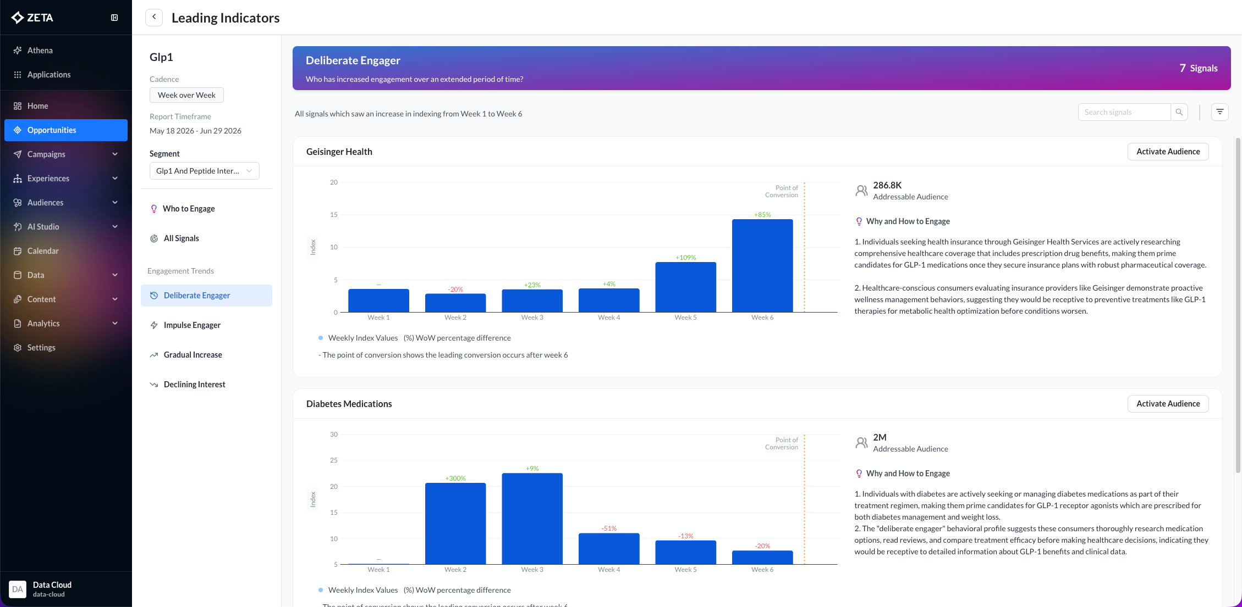Click the Athena sparkle icon

coord(18,51)
